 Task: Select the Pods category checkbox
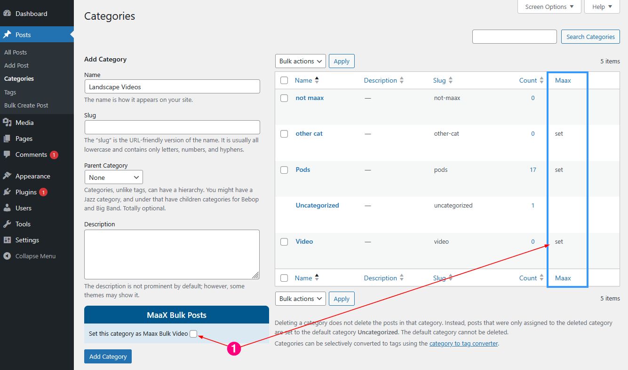click(x=284, y=170)
